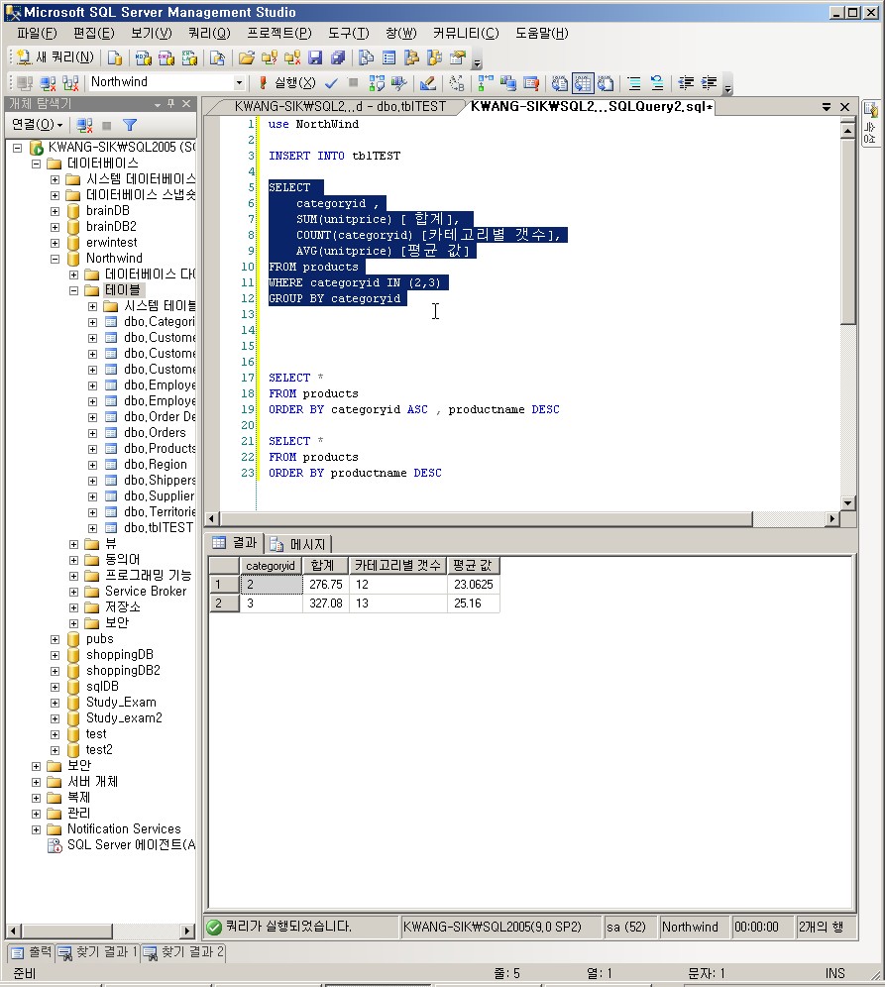The height and width of the screenshot is (987, 885).
Task: Open the 도움말(H) menu
Action: point(542,34)
